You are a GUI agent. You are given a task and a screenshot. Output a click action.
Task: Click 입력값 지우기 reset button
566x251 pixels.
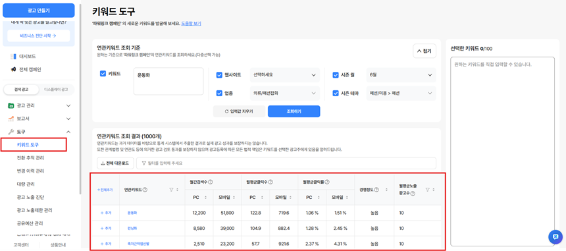pyautogui.click(x=239, y=111)
